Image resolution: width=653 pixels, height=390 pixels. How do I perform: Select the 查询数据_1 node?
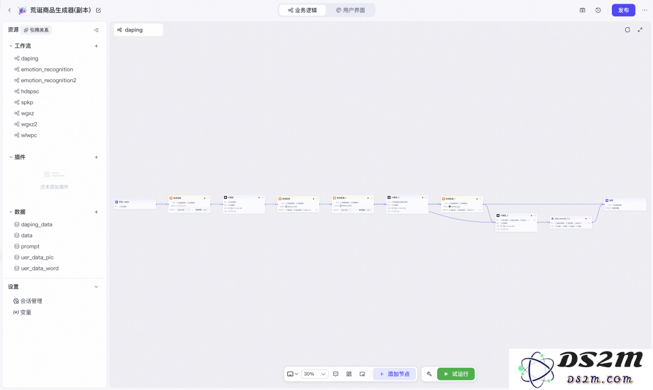pos(352,204)
